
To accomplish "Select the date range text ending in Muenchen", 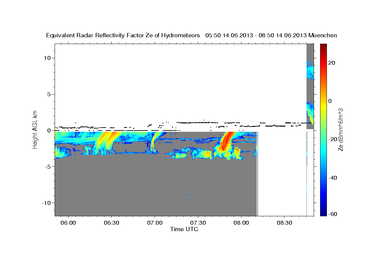I will coord(271,36).
